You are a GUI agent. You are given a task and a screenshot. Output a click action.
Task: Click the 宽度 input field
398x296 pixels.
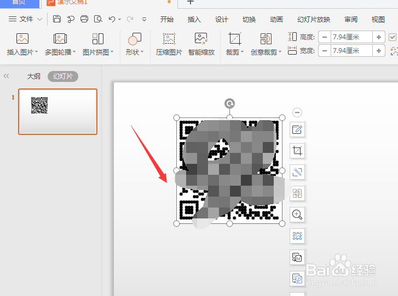[351, 51]
